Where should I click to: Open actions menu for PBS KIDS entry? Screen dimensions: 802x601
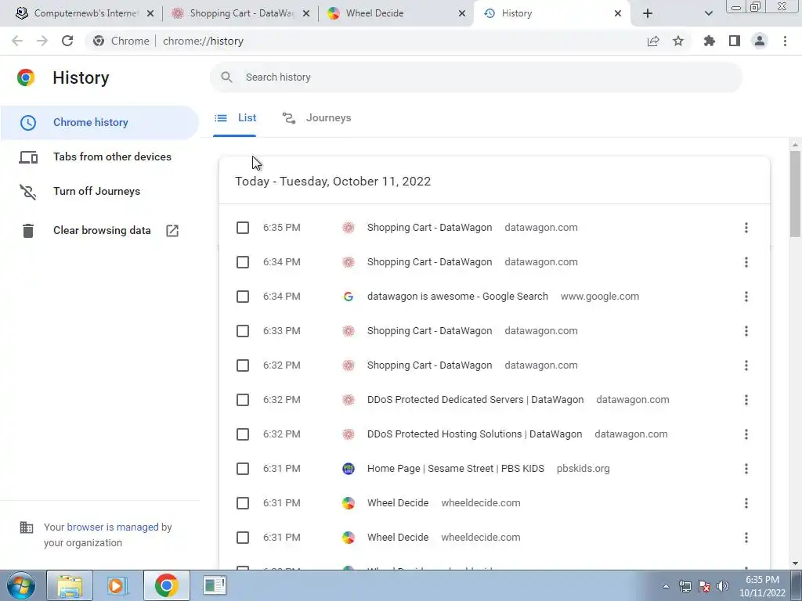746,469
